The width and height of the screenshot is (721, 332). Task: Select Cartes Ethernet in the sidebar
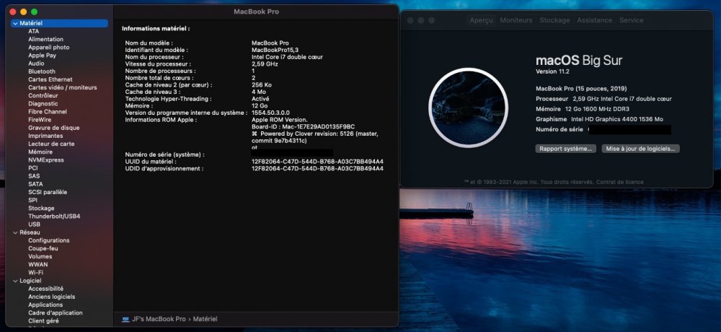click(50, 79)
